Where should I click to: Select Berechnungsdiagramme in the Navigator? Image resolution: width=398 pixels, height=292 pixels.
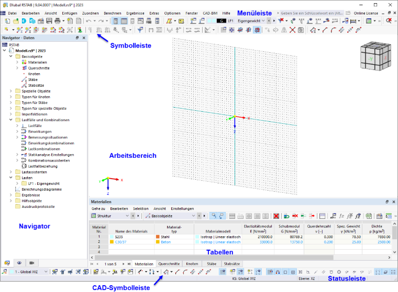(x=41, y=189)
